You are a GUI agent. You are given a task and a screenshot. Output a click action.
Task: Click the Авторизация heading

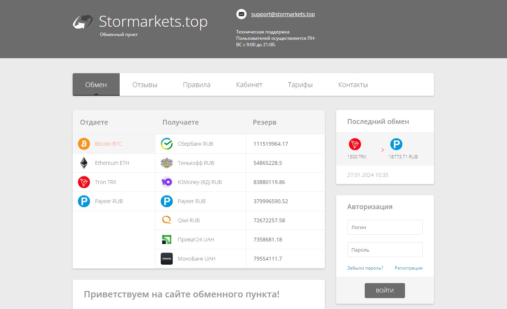click(370, 207)
